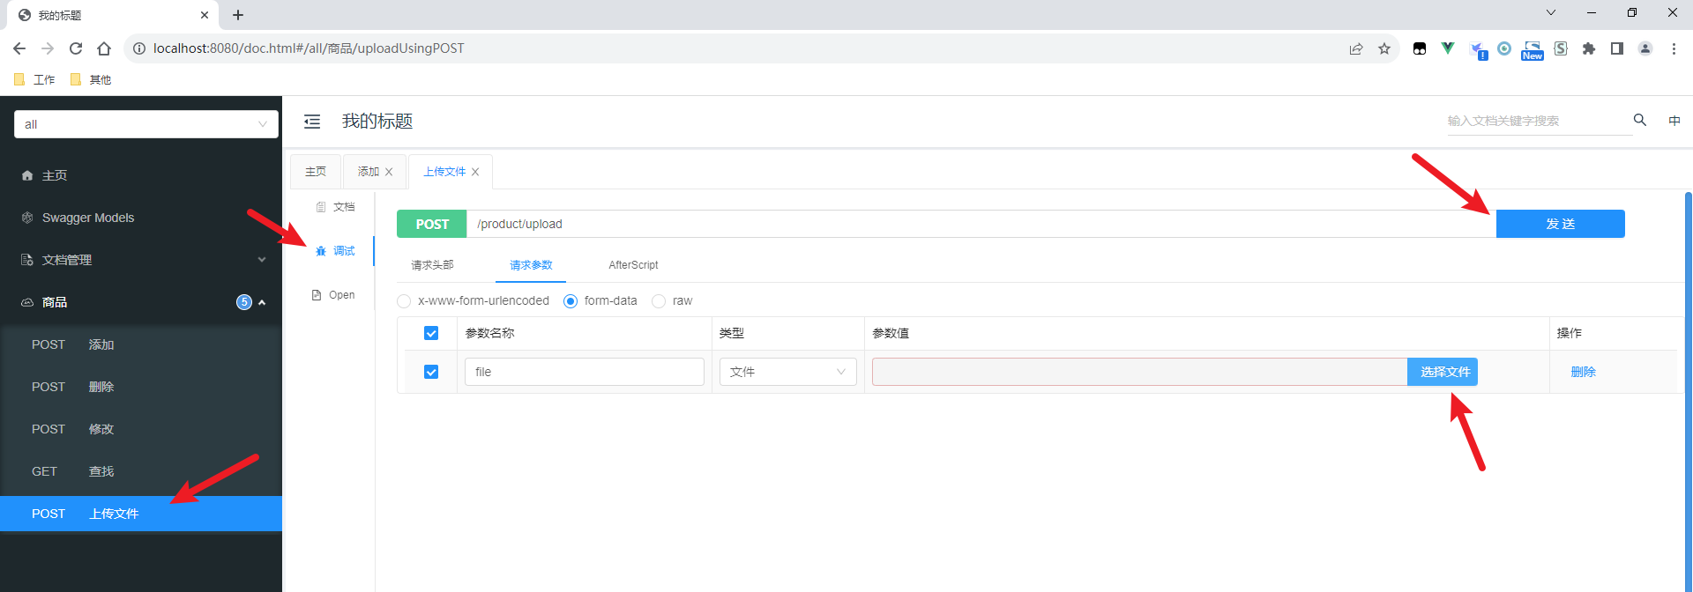Open the 文件 type dropdown

788,372
